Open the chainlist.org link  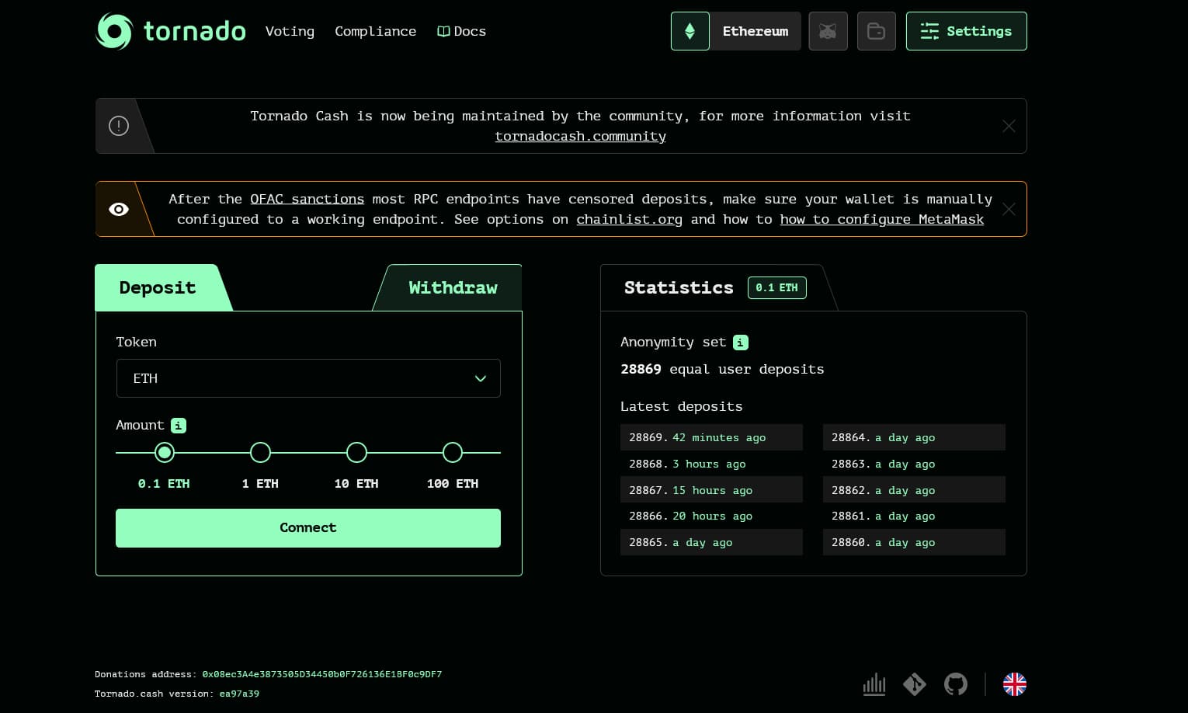click(x=630, y=219)
